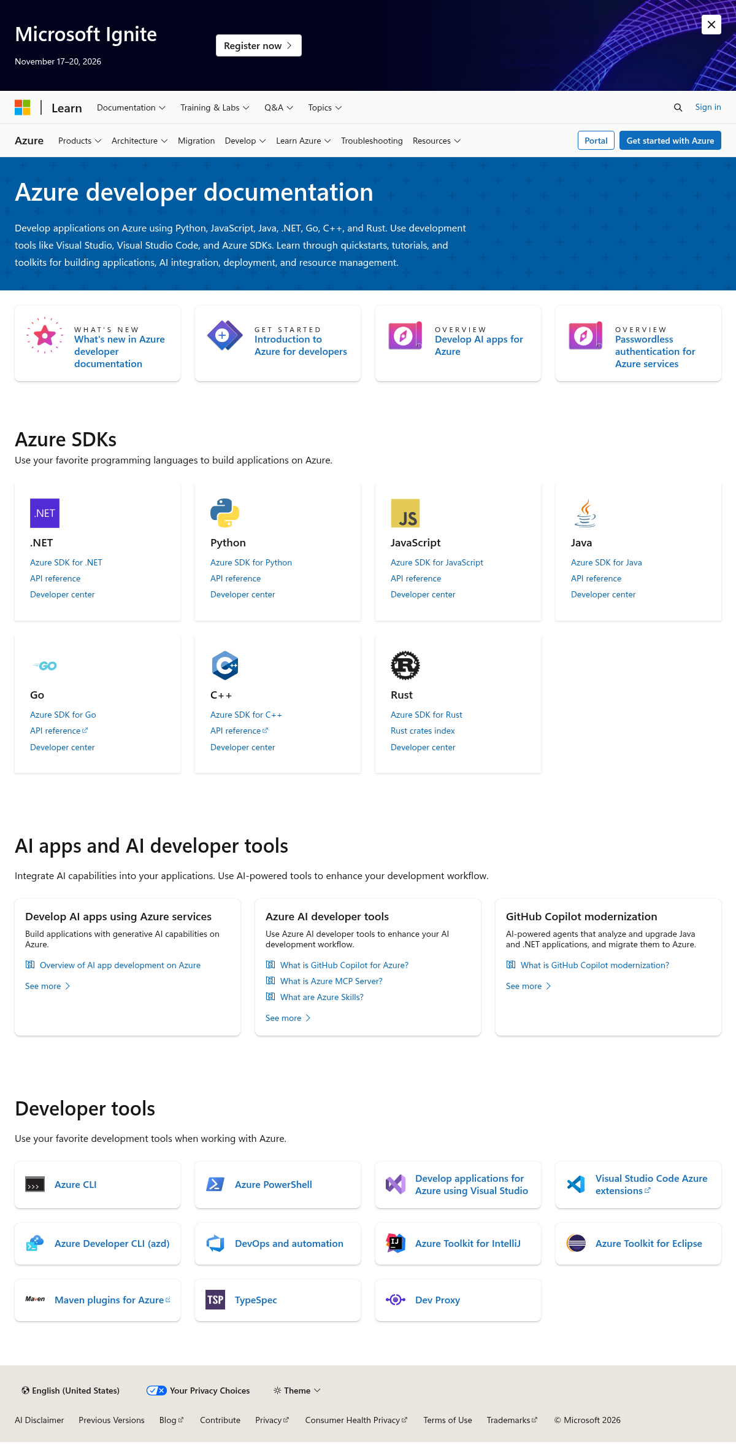Click the Portal button
The width and height of the screenshot is (736, 1447).
click(596, 141)
